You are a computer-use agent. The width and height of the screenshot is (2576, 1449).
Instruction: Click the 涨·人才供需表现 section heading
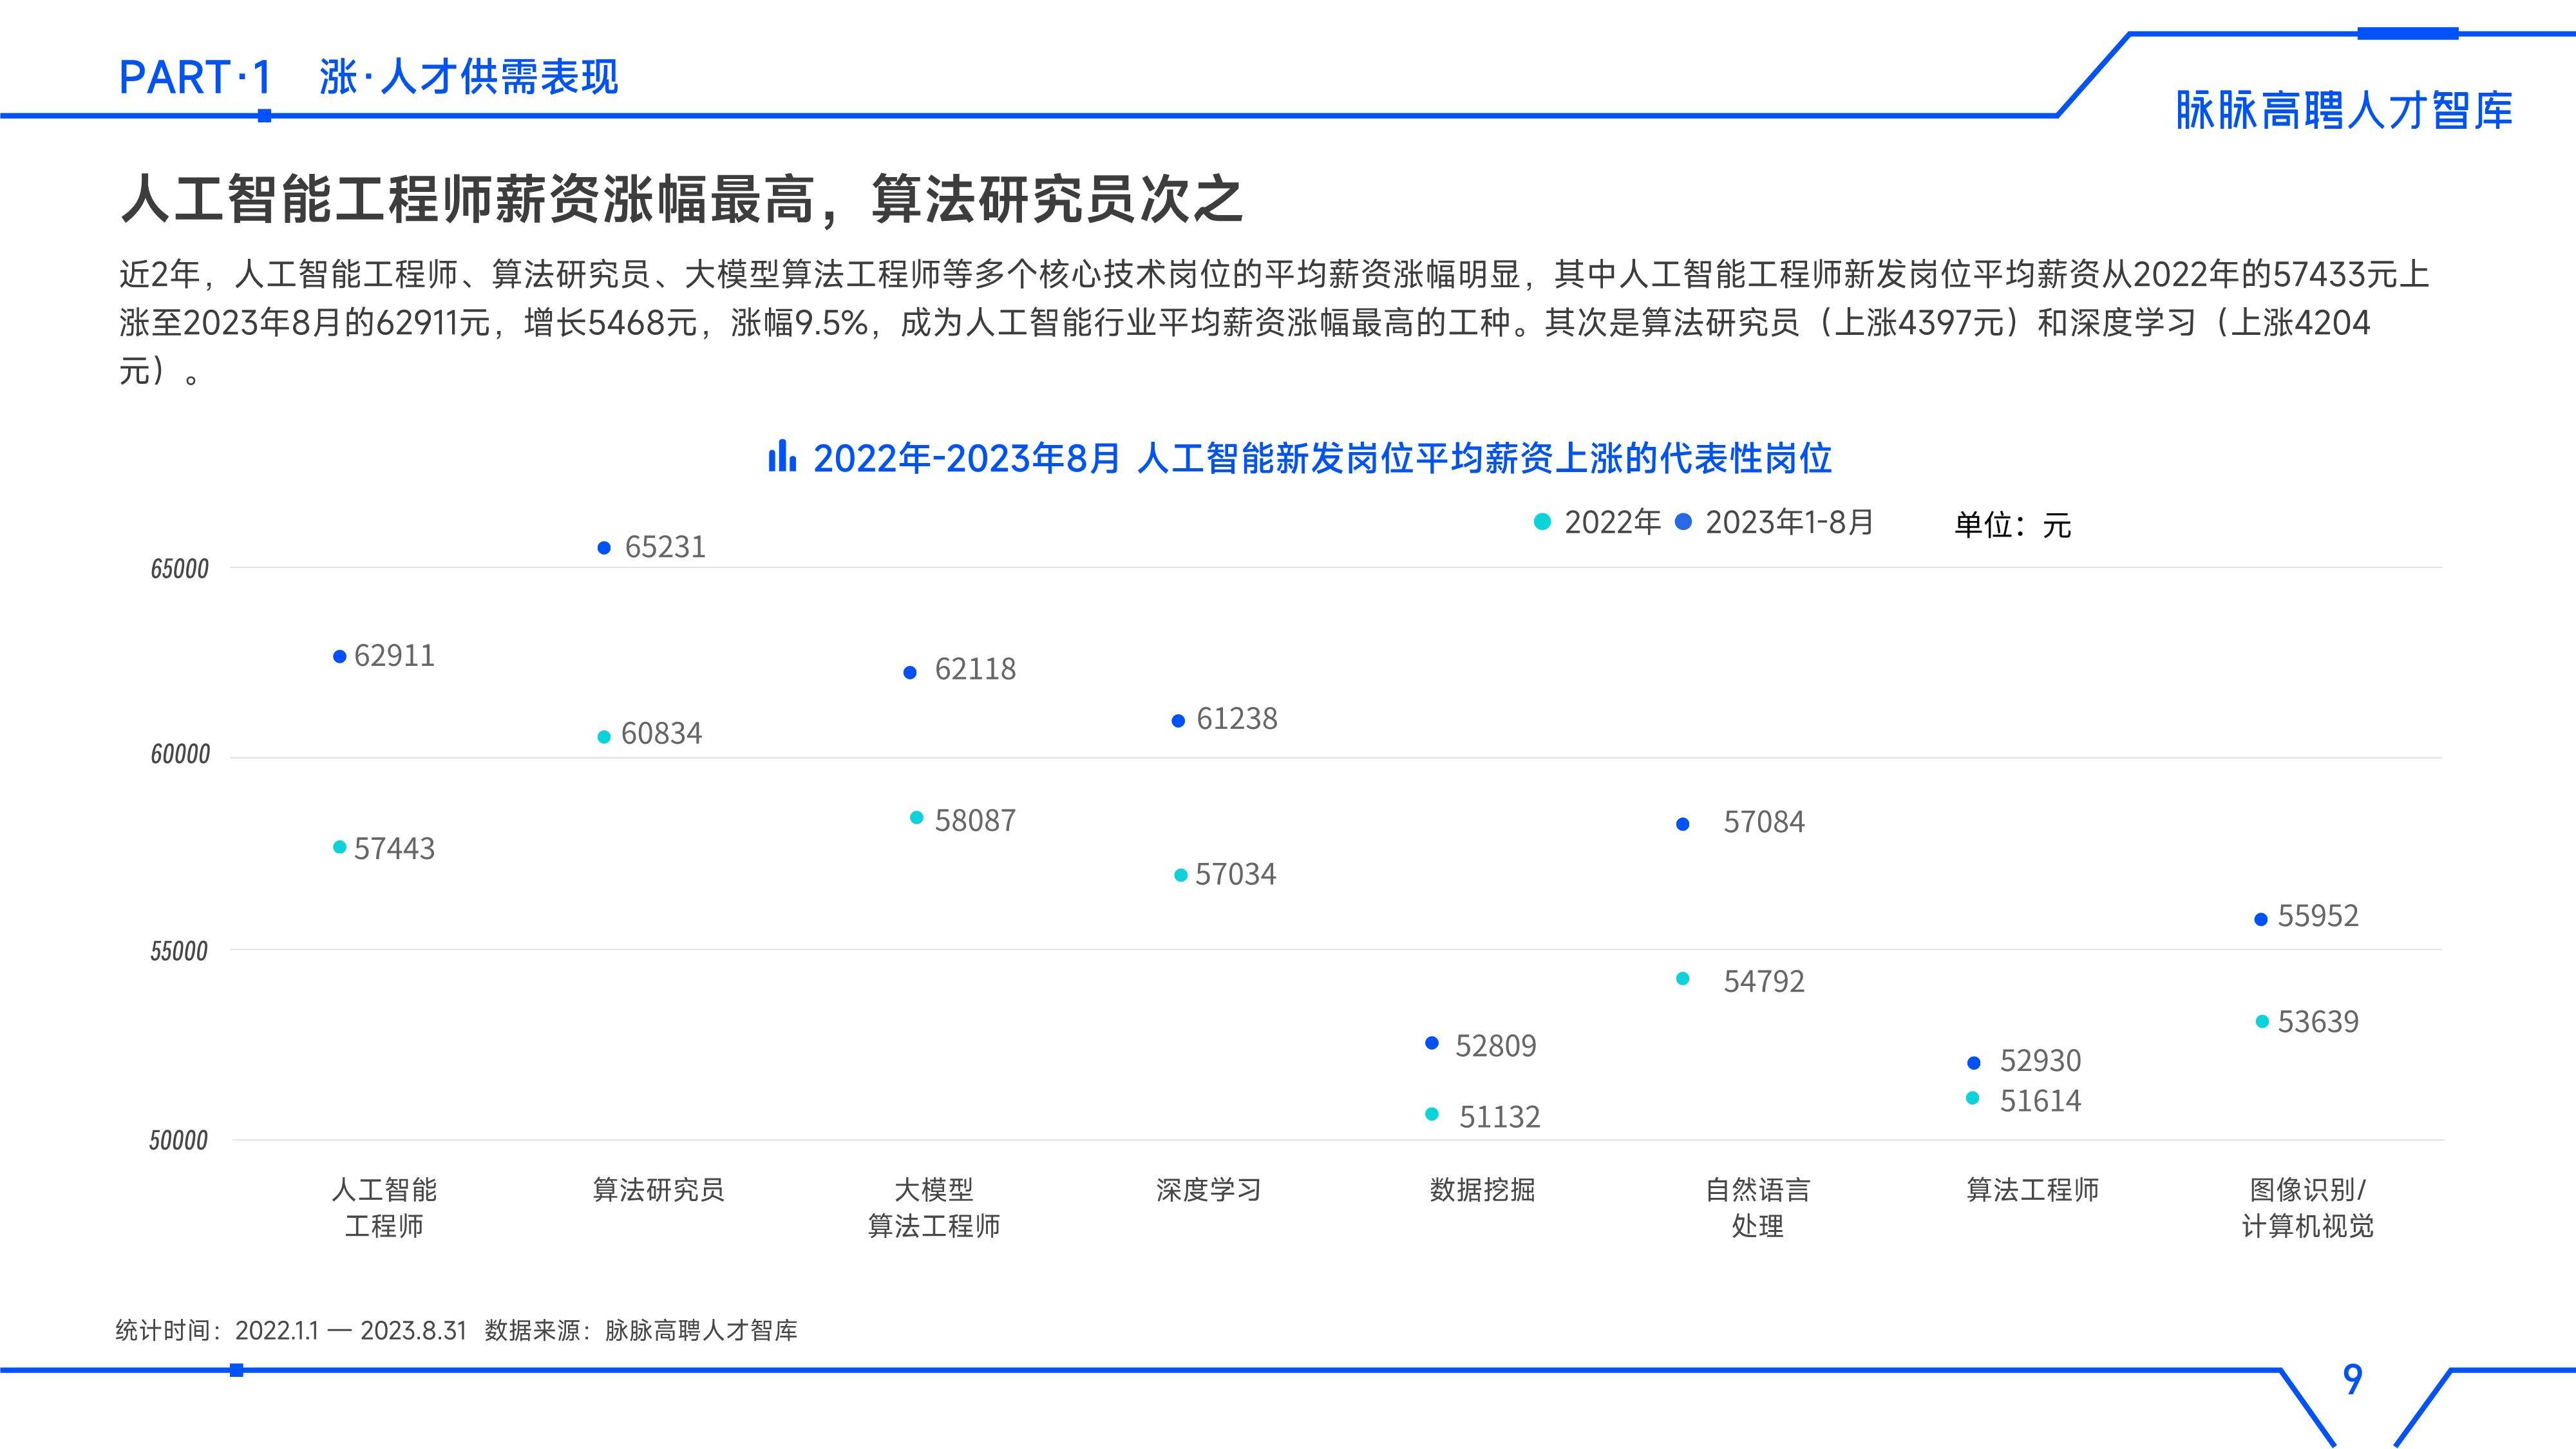469,77
